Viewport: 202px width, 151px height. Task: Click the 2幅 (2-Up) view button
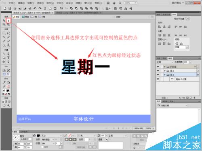34,17
